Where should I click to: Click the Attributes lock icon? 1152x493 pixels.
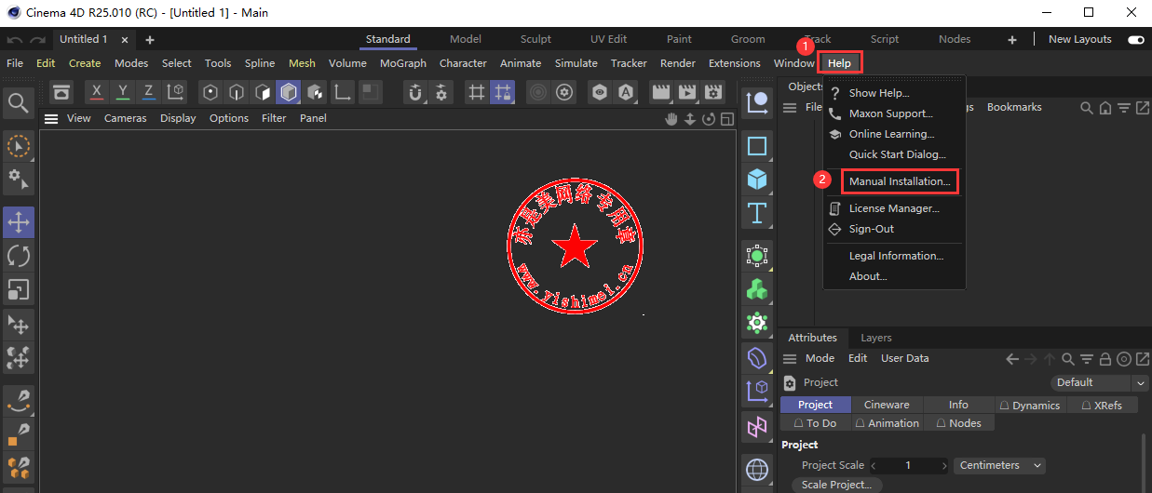coord(1105,359)
